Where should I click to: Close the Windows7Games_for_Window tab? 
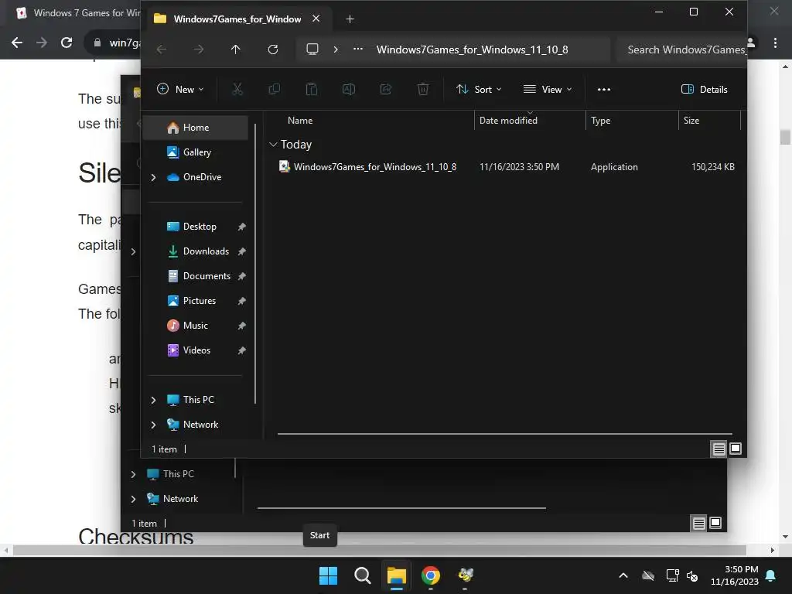pos(316,19)
